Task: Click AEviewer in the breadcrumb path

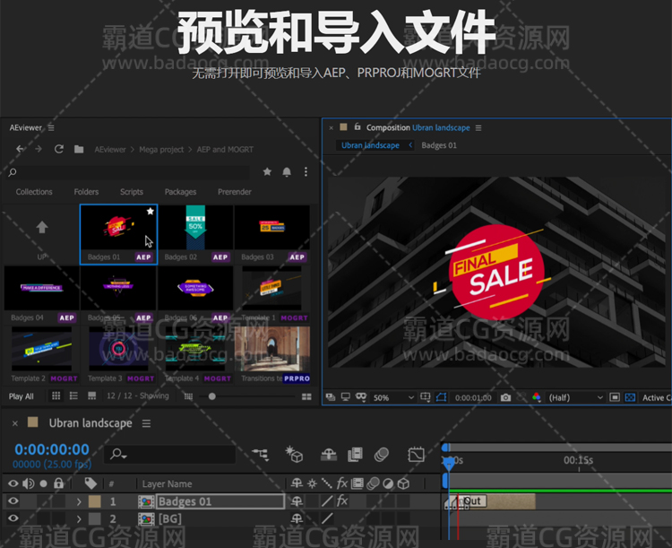Action: (x=110, y=150)
